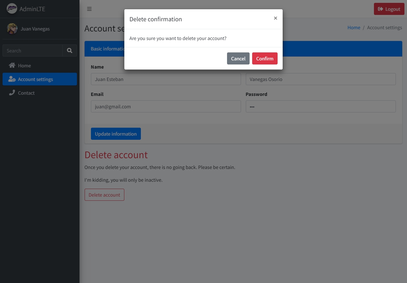
Task: Click the Account settings people icon
Action: pos(11,79)
